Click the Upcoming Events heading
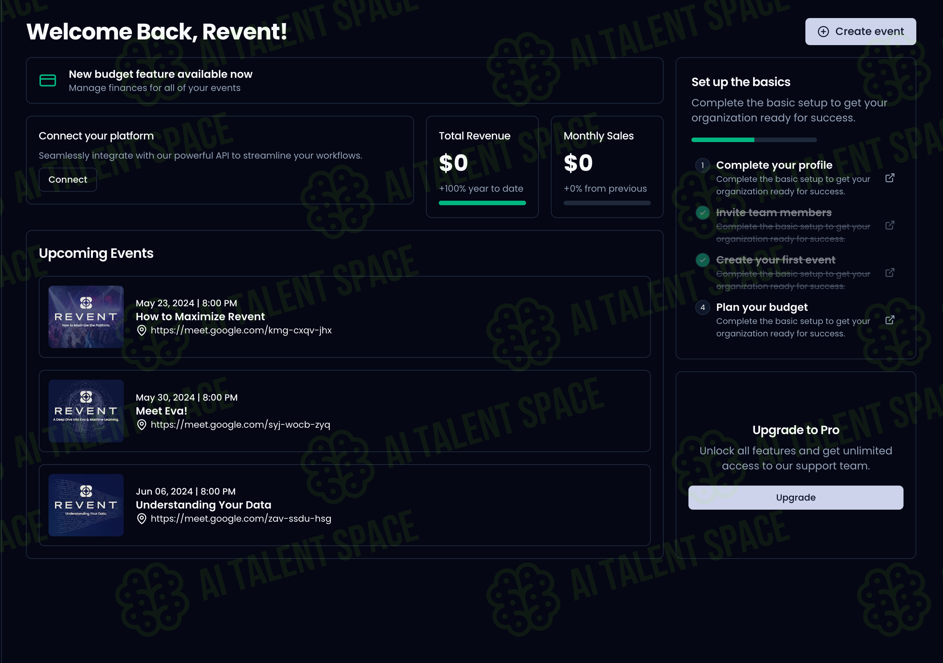943x663 pixels. pos(96,253)
